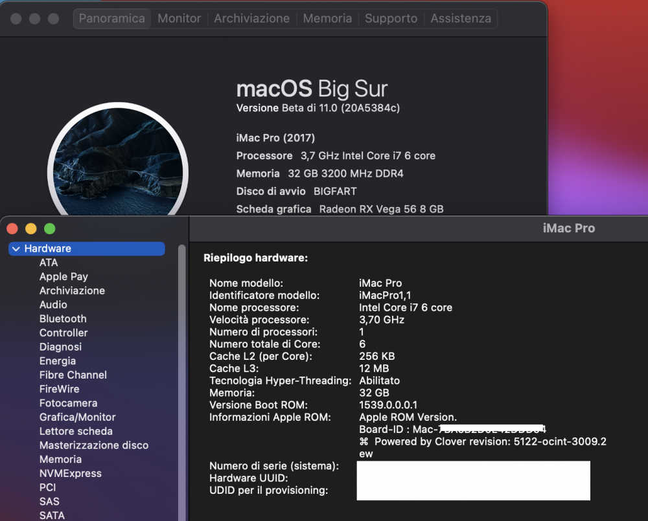This screenshot has width=648, height=521.
Task: Open the Energia sidebar entry
Action: point(58,361)
